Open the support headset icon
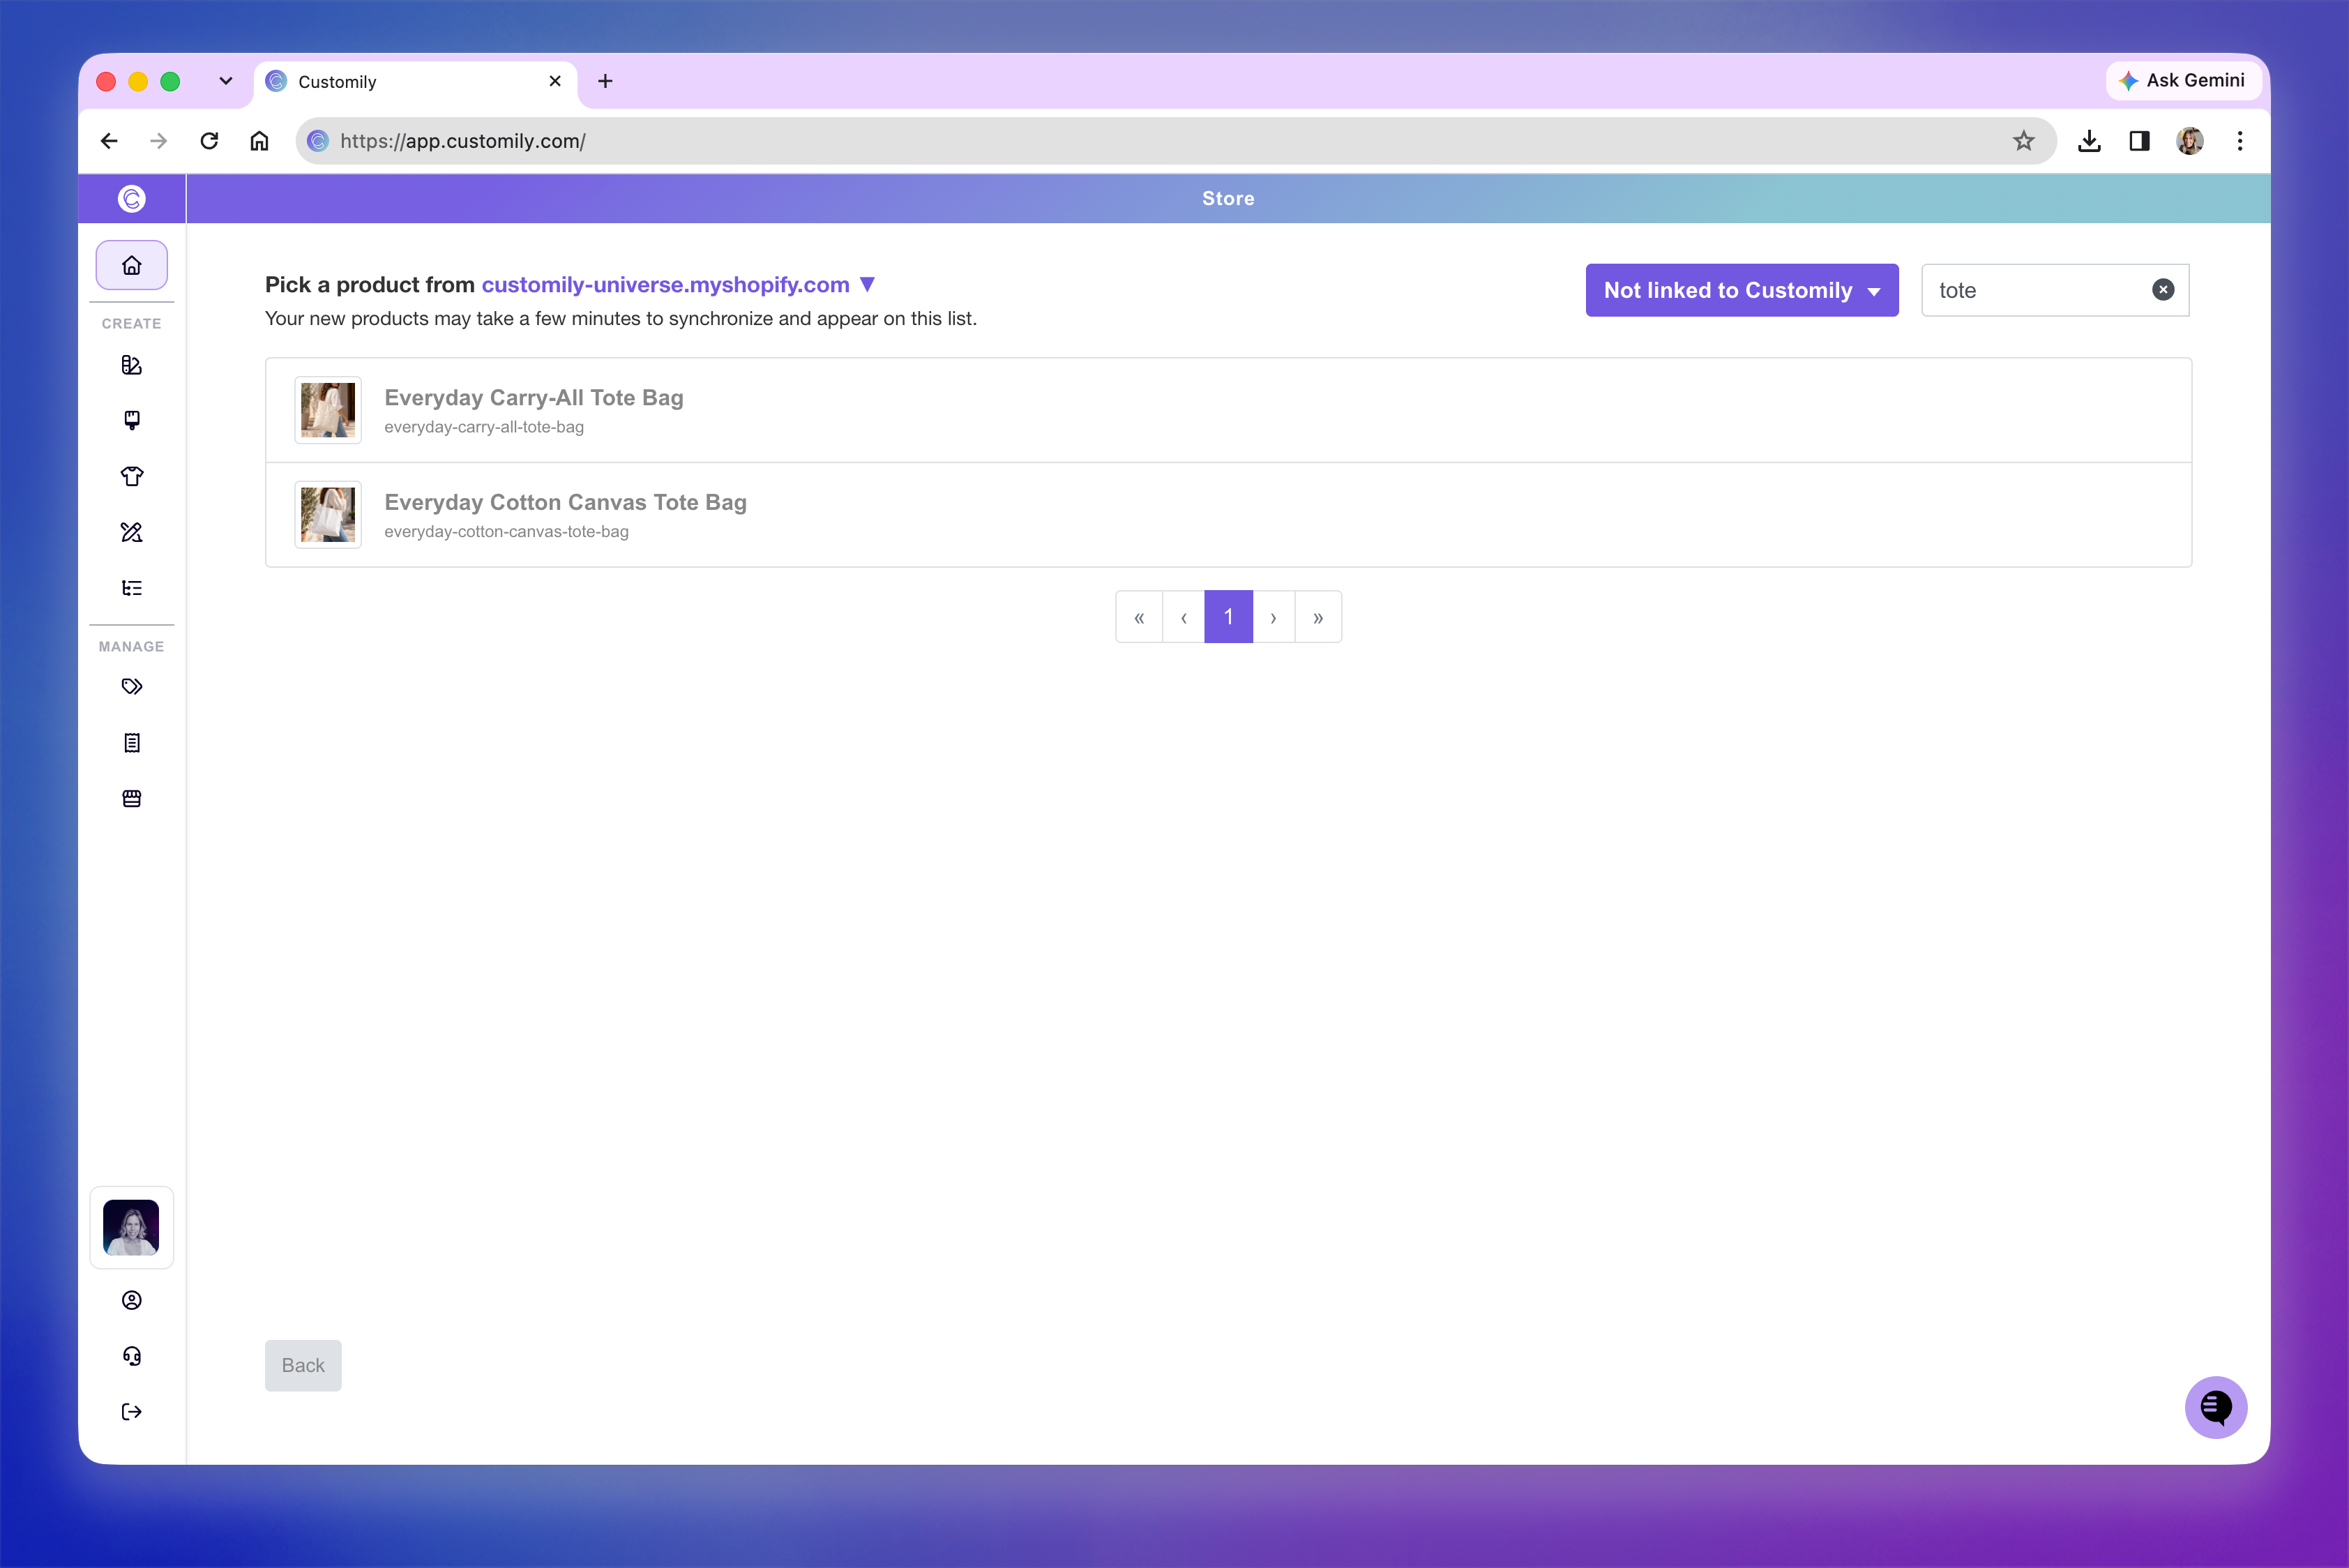 point(131,1355)
